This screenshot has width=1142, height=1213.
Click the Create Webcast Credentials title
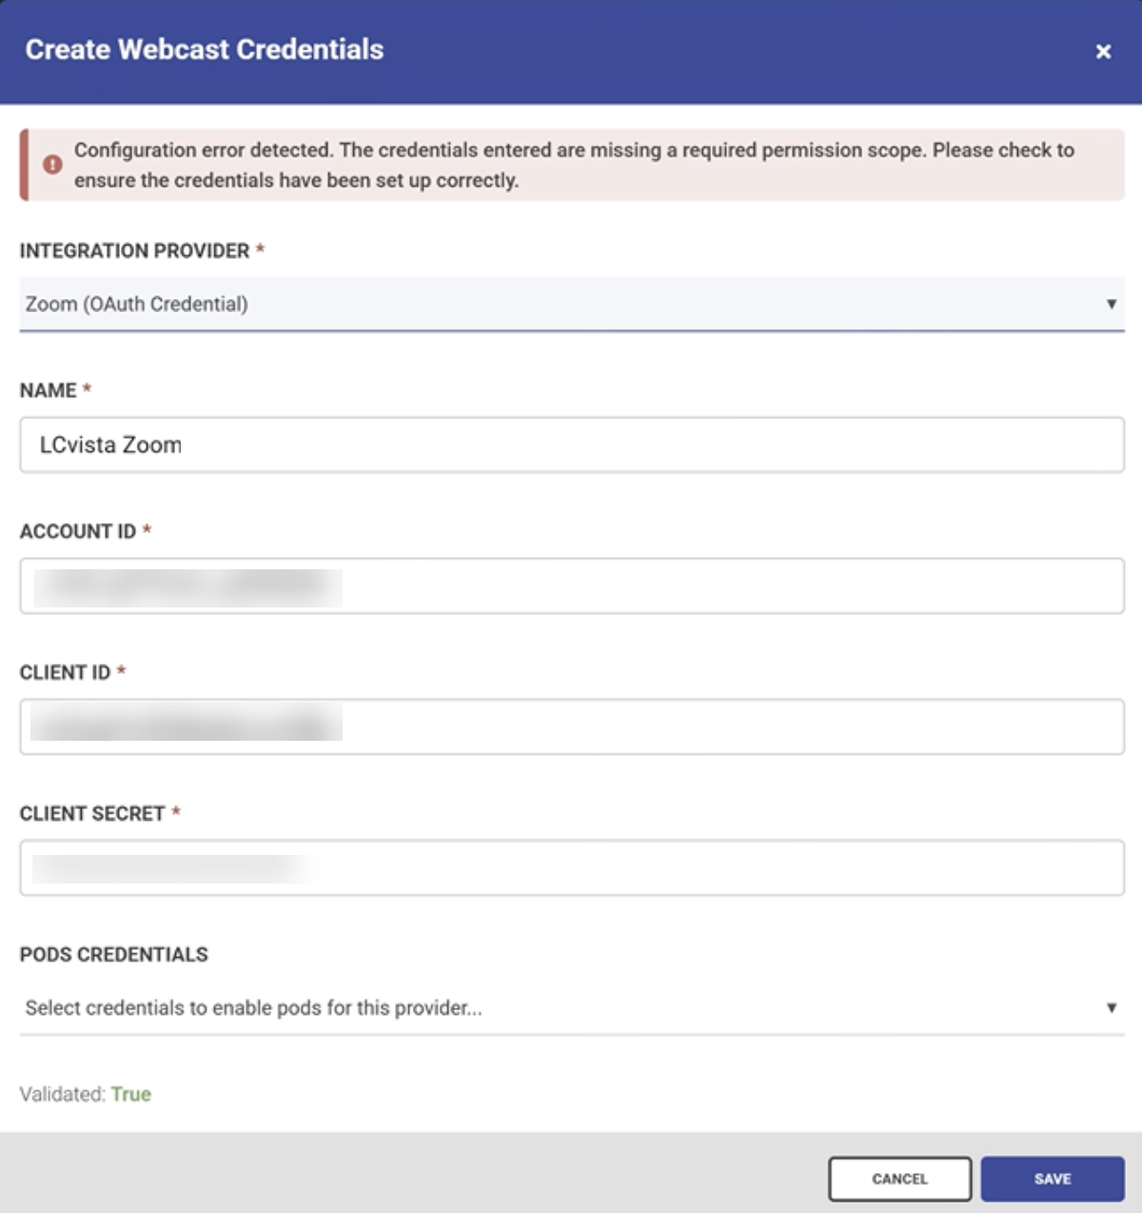pos(205,50)
